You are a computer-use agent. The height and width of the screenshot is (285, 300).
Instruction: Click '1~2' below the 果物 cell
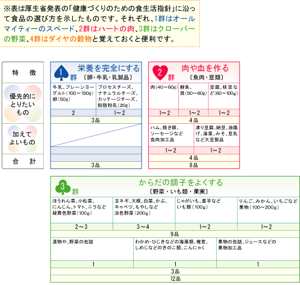(x=266, y=227)
